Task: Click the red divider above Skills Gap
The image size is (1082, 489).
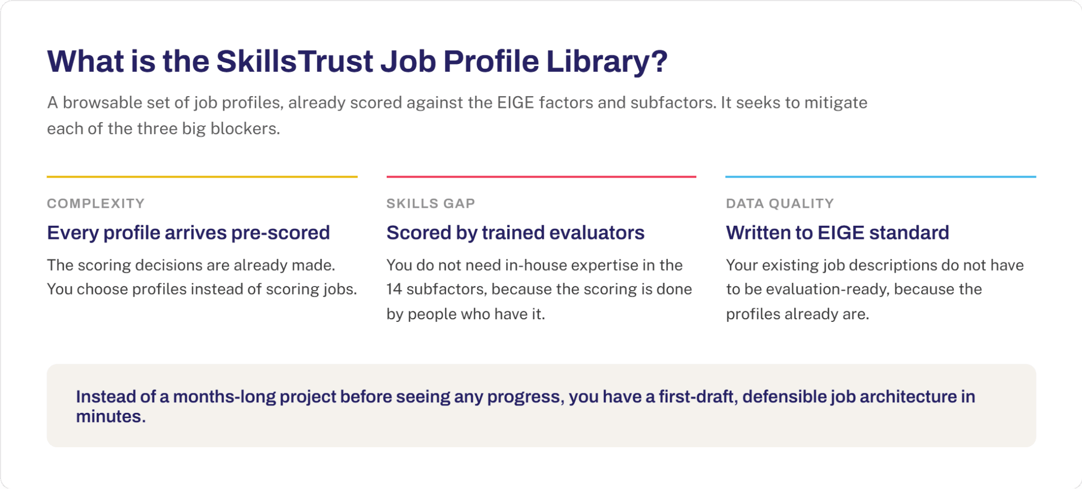Action: [541, 177]
